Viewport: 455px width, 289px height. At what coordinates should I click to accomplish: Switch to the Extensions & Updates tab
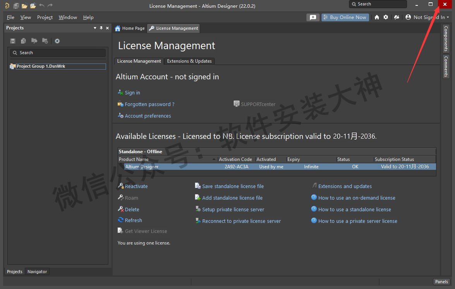click(x=189, y=61)
